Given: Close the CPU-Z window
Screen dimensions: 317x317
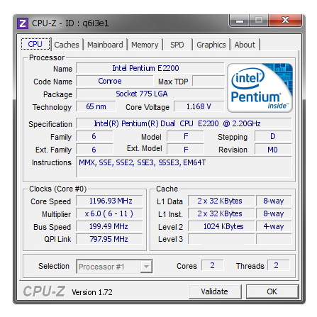Looking at the screenshot, I should [286, 21].
